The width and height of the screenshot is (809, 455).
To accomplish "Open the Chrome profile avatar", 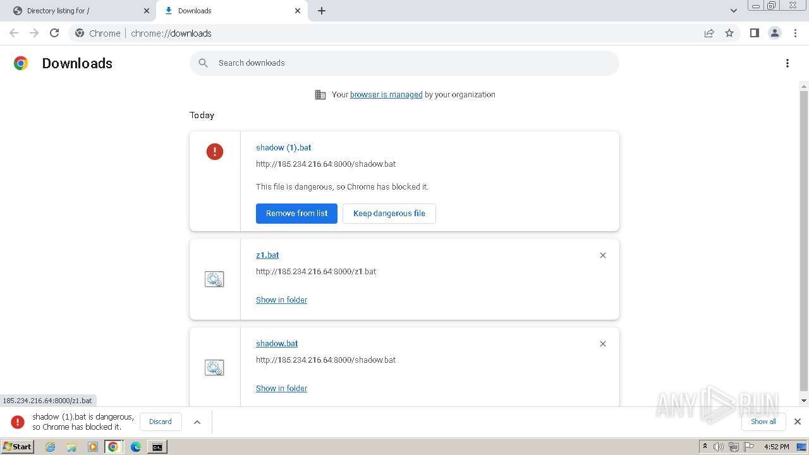I will coord(774,33).
